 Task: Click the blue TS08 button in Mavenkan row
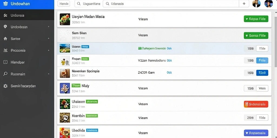[262, 73]
